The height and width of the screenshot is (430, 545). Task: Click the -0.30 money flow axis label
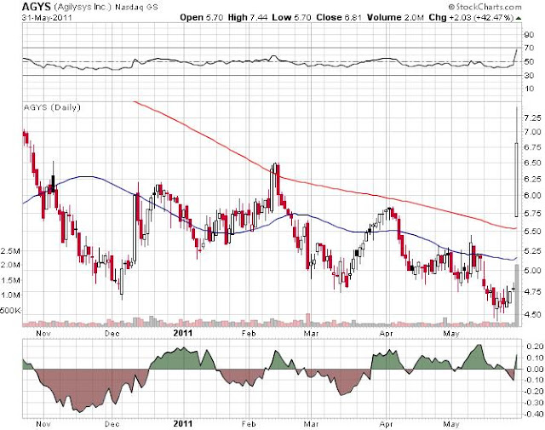pos(533,403)
